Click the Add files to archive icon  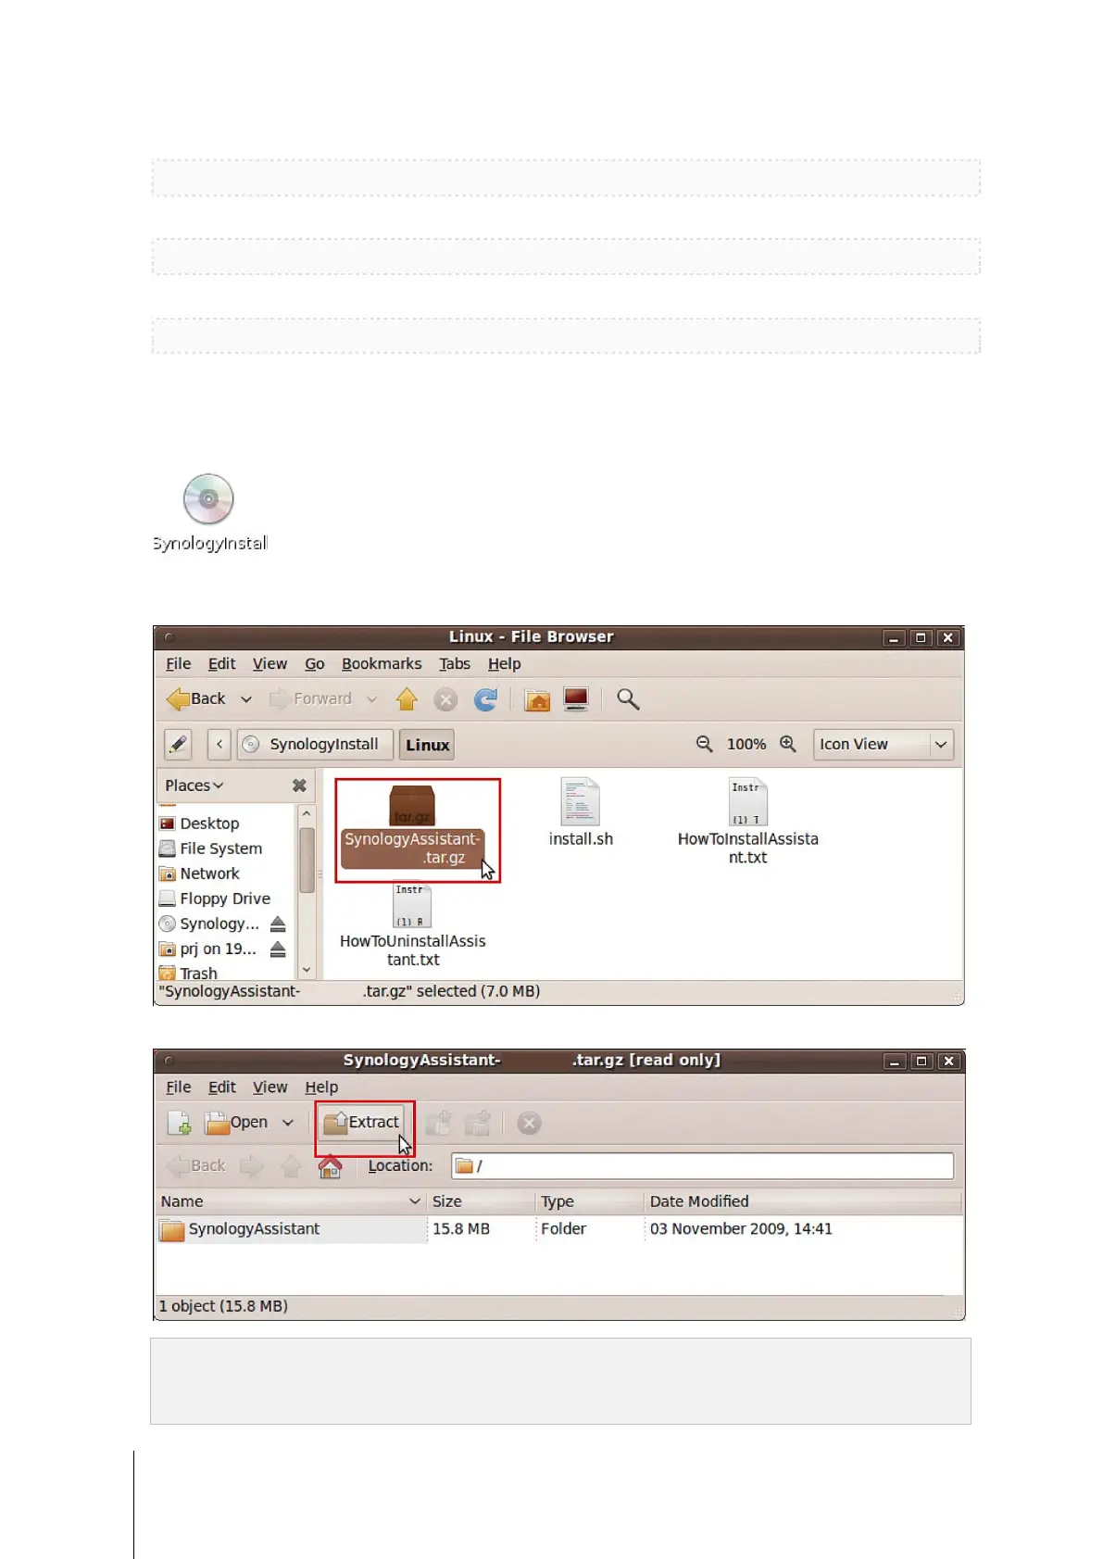coord(438,1123)
